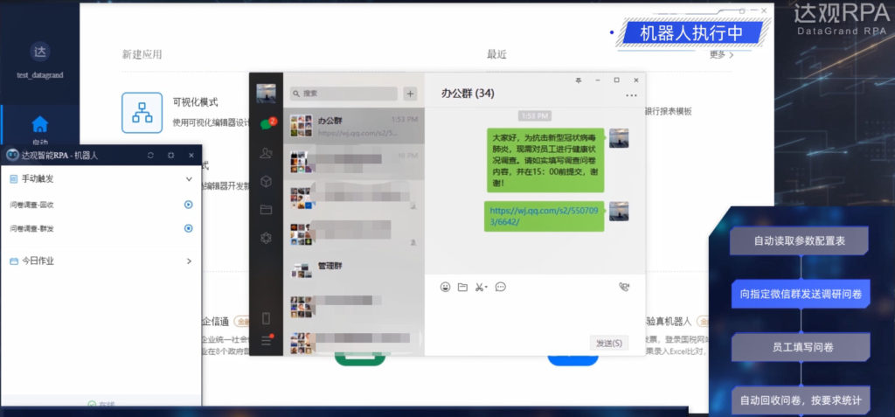Expand the 今日作业 section
The width and height of the screenshot is (895, 417).
tap(190, 261)
